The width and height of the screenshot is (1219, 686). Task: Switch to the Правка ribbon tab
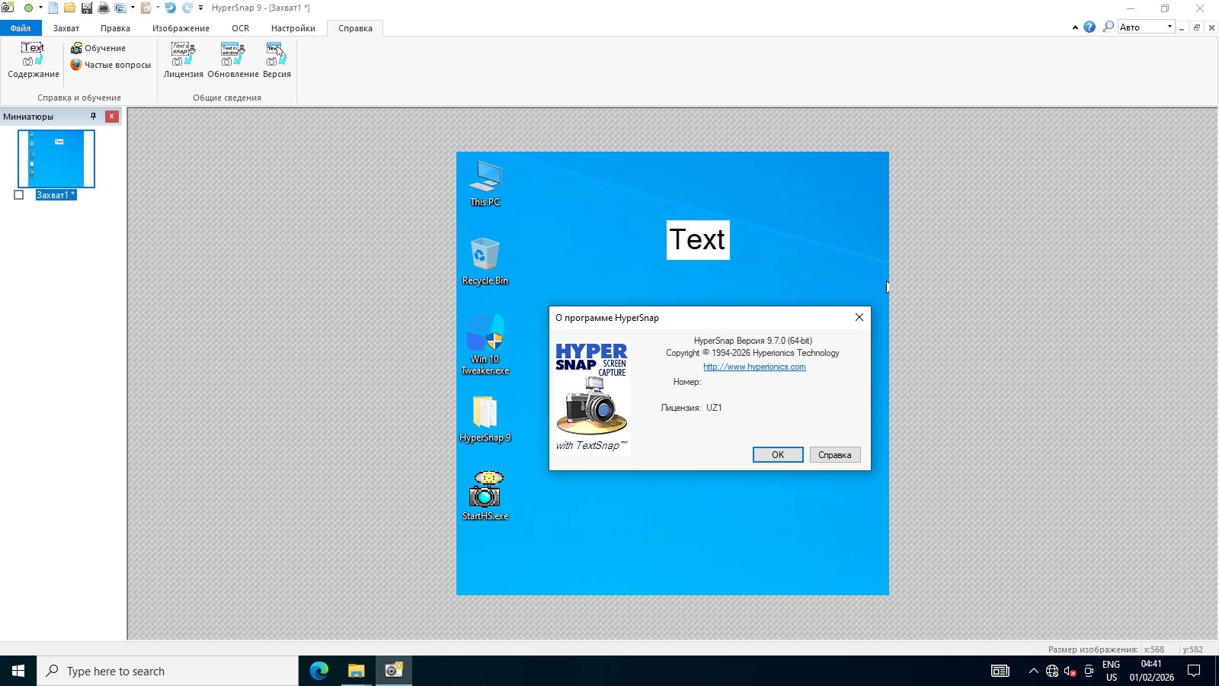(x=115, y=28)
